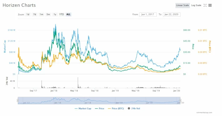Set zoom range to 7d
Image resolution: width=222 pixels, height=116 pixels.
pos(34,14)
